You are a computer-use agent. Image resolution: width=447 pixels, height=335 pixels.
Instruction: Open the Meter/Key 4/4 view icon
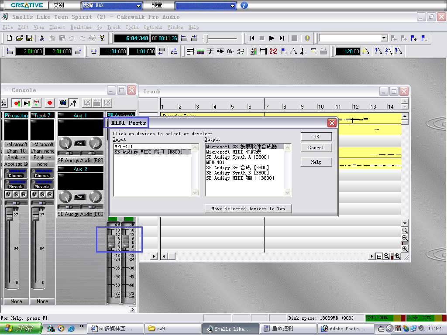pos(303,51)
